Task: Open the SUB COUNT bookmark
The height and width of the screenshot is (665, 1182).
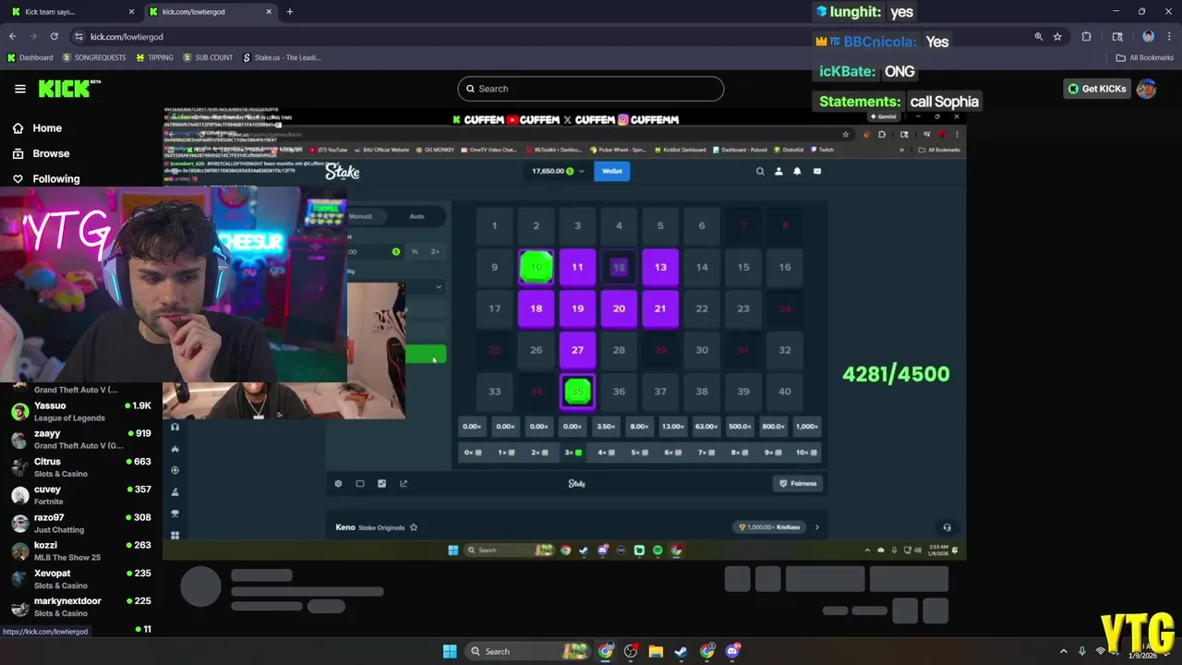Action: pyautogui.click(x=208, y=57)
